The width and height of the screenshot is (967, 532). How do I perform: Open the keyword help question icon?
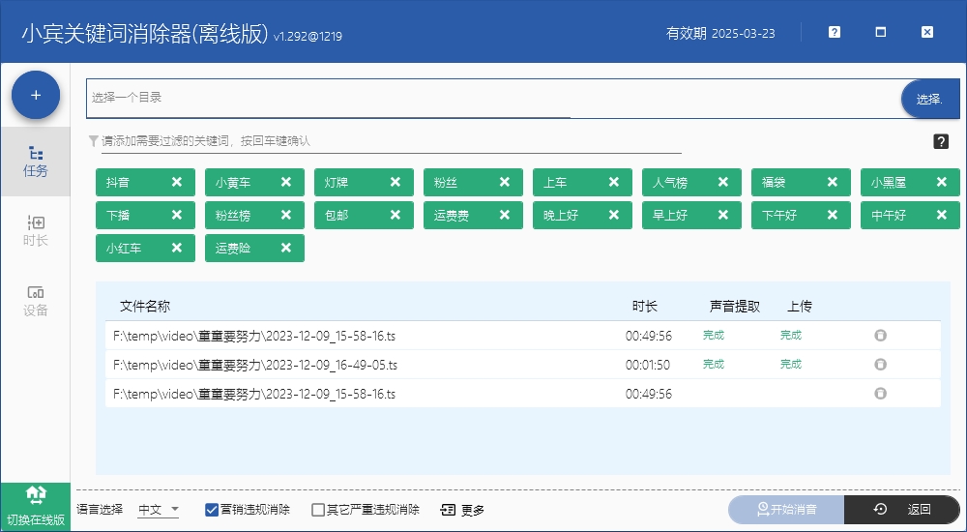pyautogui.click(x=941, y=141)
